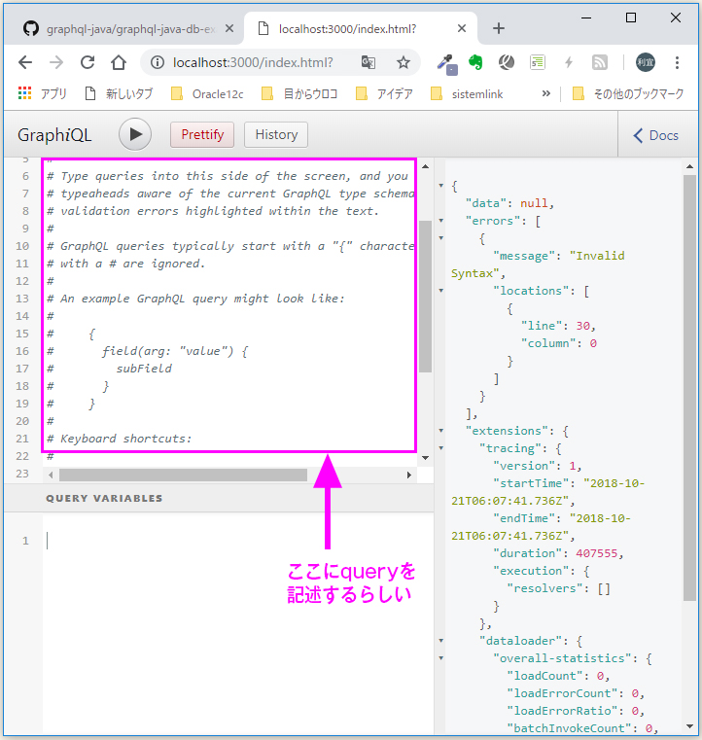The height and width of the screenshot is (740, 702).
Task: Open the Chrome three-dot menu
Action: pyautogui.click(x=677, y=62)
